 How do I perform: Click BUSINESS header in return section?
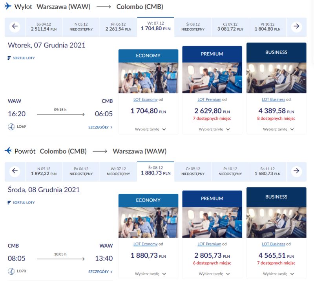click(276, 197)
